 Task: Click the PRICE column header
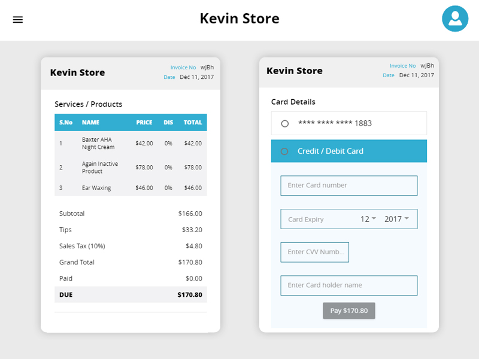click(144, 123)
